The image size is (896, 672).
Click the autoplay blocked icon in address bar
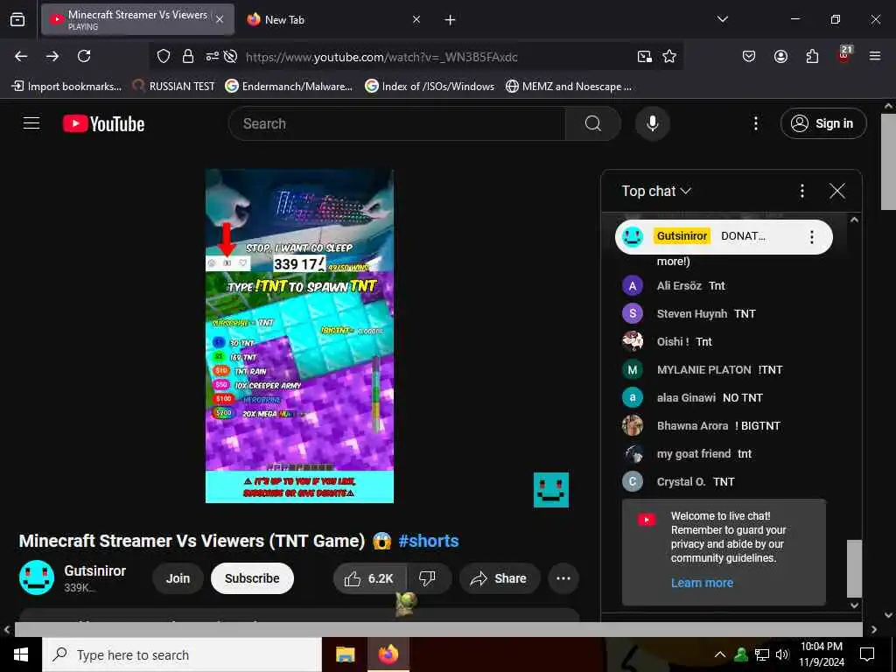230,56
